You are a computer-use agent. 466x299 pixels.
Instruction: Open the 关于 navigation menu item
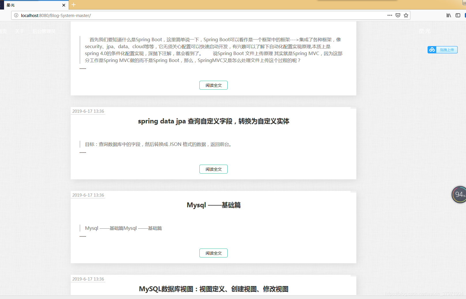coord(19,31)
